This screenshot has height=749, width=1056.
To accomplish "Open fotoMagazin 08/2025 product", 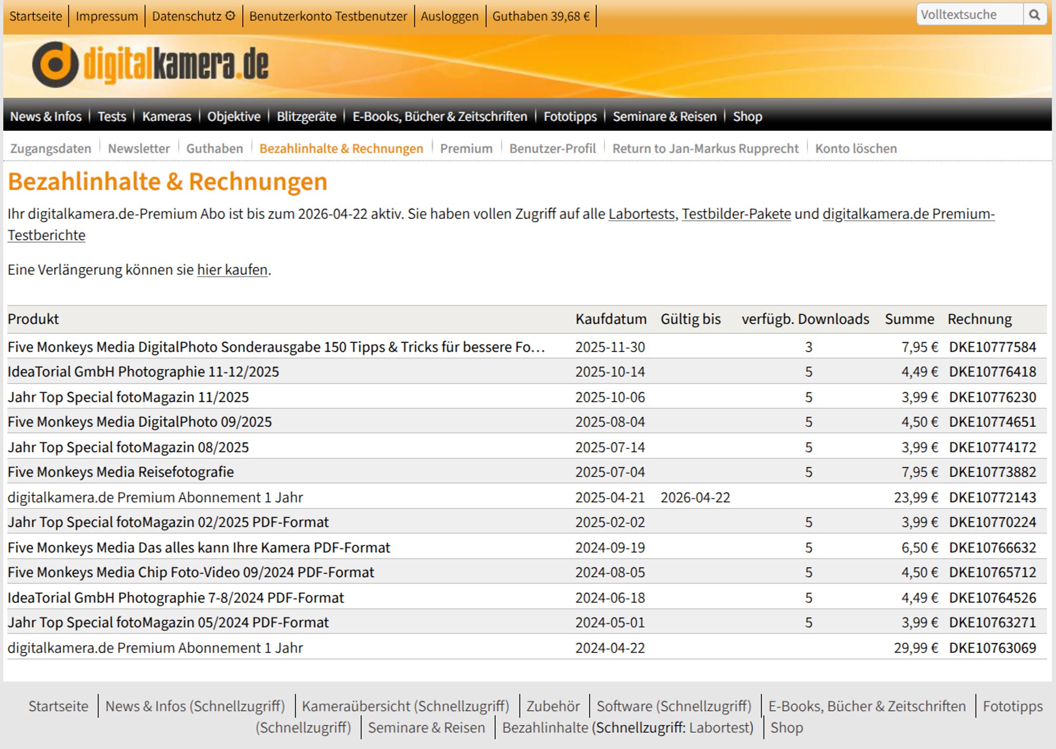I will point(128,447).
